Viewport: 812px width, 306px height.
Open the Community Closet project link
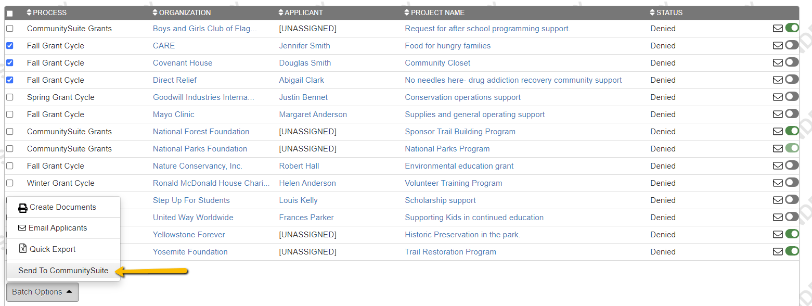[x=437, y=62]
